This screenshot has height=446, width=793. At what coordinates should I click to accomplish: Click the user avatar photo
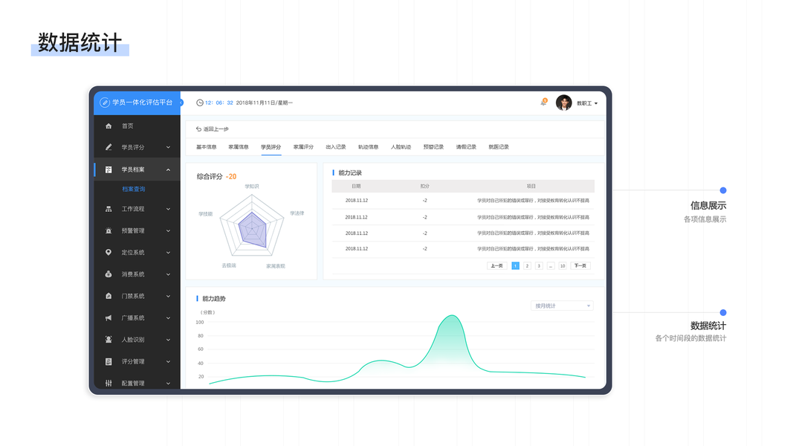563,103
